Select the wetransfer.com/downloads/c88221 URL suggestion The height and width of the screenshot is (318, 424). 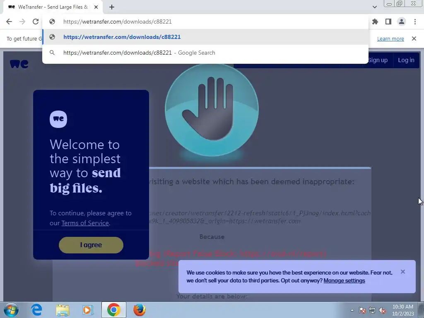205,37
